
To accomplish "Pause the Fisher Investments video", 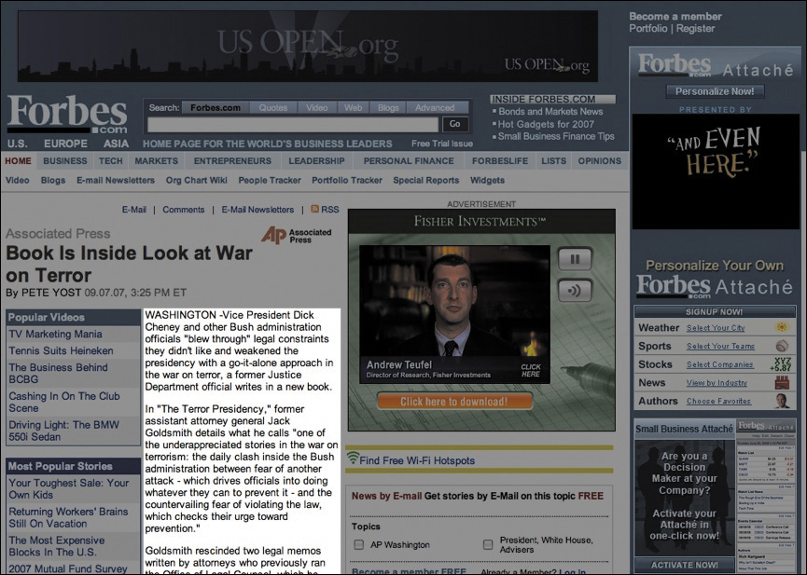I will point(575,259).
